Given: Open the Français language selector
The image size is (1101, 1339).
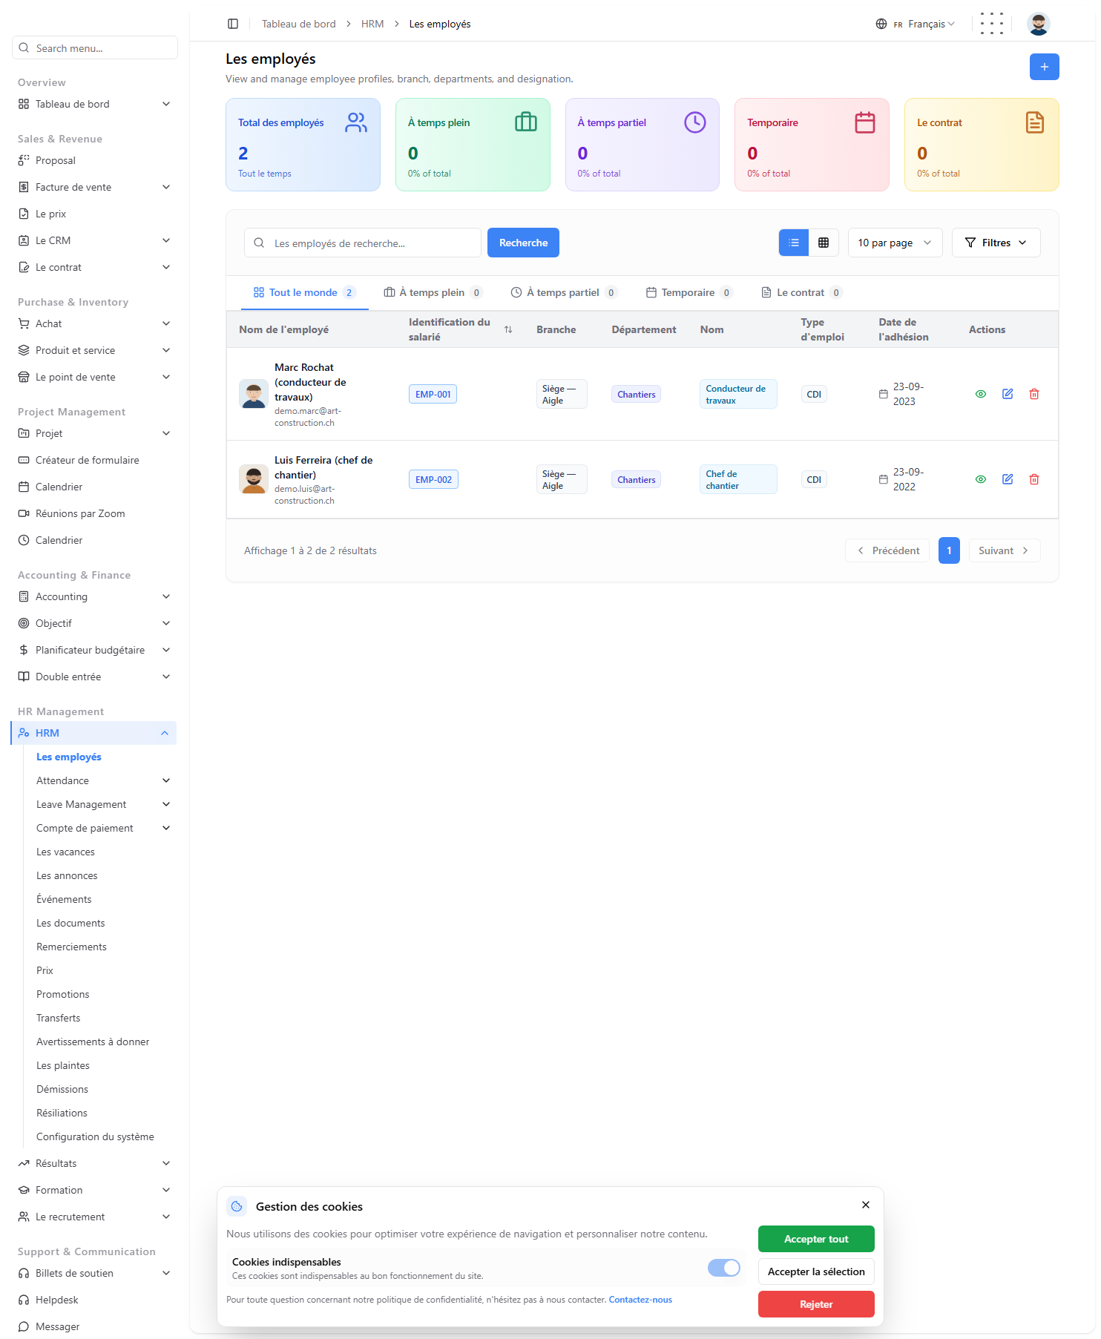Looking at the screenshot, I should pyautogui.click(x=916, y=24).
